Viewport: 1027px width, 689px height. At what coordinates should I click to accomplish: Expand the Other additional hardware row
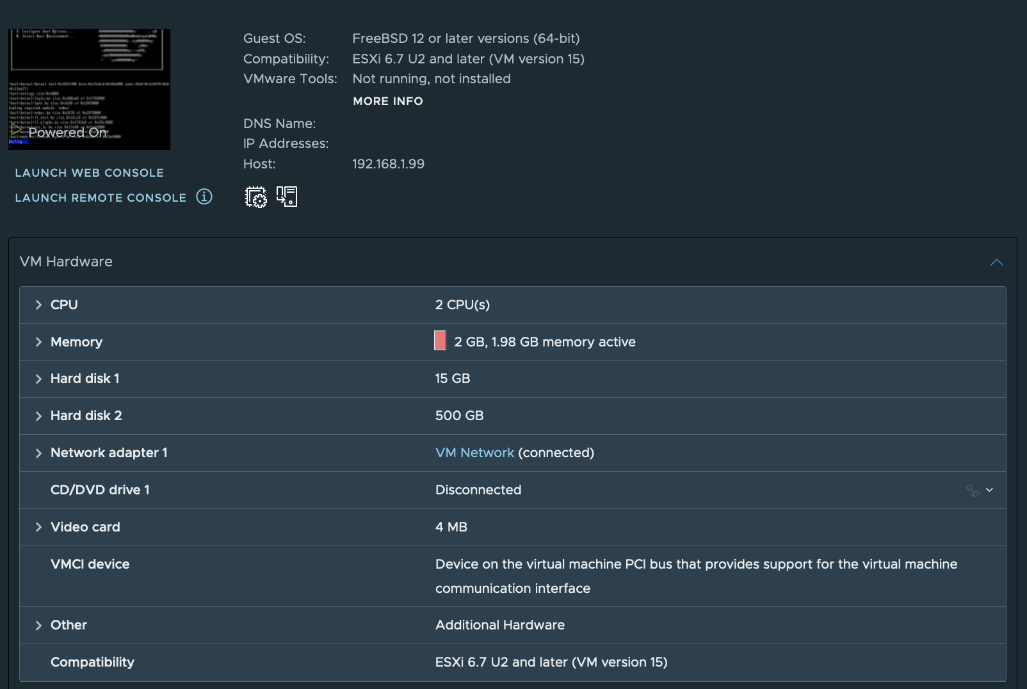point(38,626)
